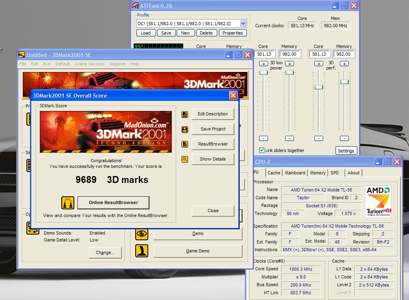Click the Game Demo joystick icon
The width and height of the screenshot is (409, 300).
(x=142, y=251)
